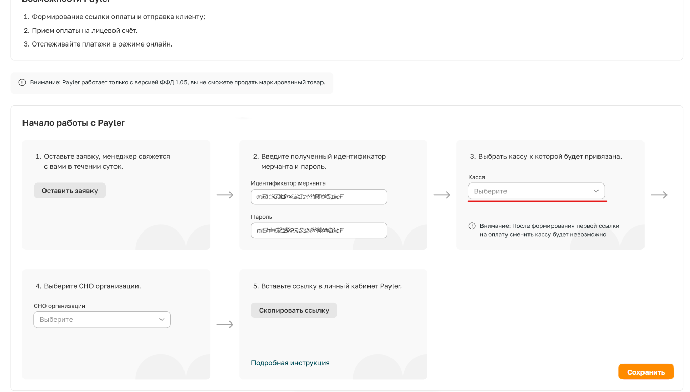Click the info icon near ФФД 1.05 warning
The width and height of the screenshot is (690, 392).
[x=22, y=82]
